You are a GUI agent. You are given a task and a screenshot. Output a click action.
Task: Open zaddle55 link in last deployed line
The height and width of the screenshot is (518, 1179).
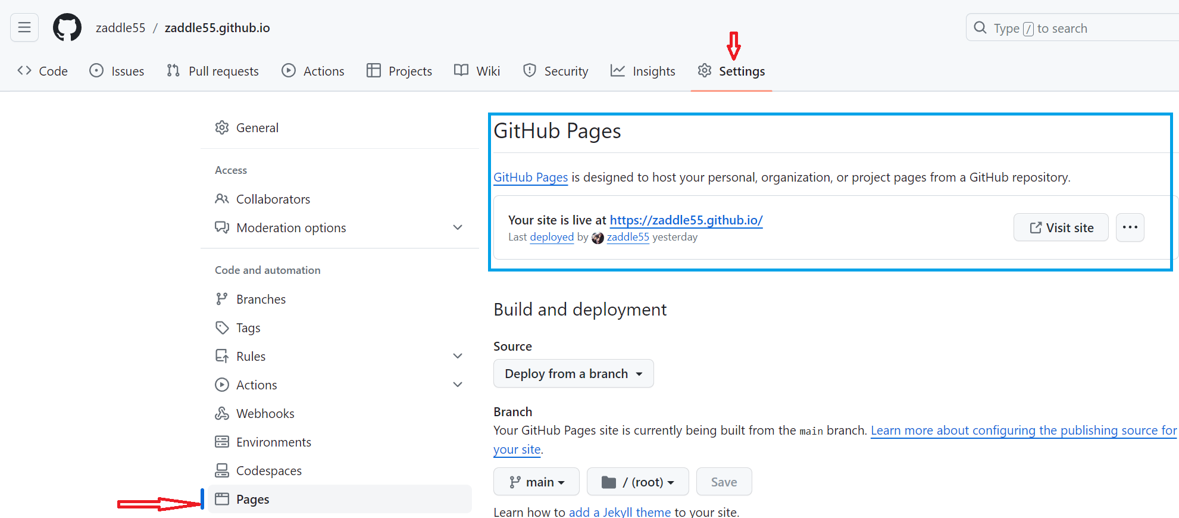tap(628, 237)
